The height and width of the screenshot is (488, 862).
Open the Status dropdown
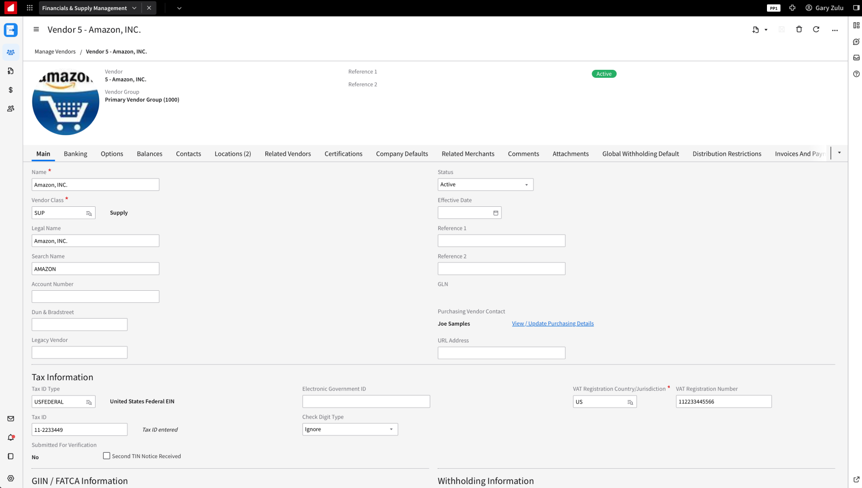coord(485,185)
